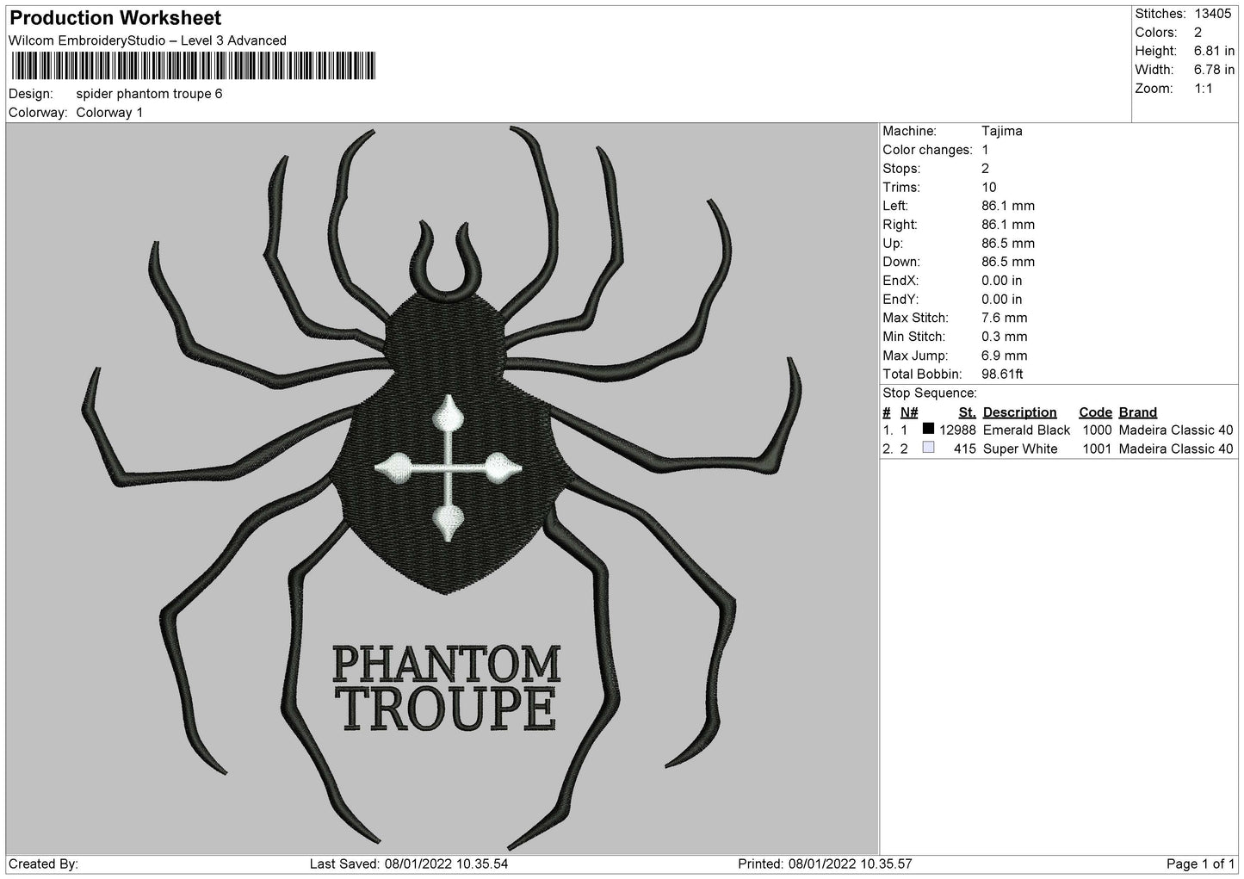Click the Height value 6.81 in
Viewport: 1244px width, 879px height.
click(x=1214, y=52)
